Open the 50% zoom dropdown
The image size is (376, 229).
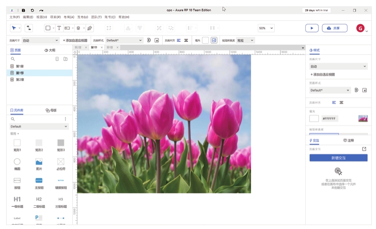[x=266, y=28]
